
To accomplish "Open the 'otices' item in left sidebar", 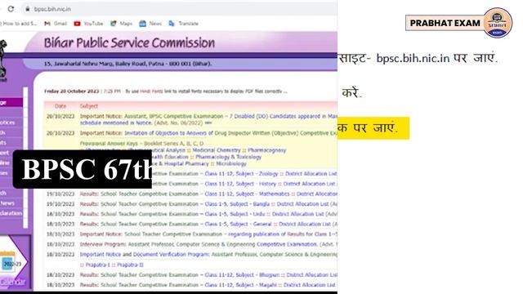I will tap(7, 122).
